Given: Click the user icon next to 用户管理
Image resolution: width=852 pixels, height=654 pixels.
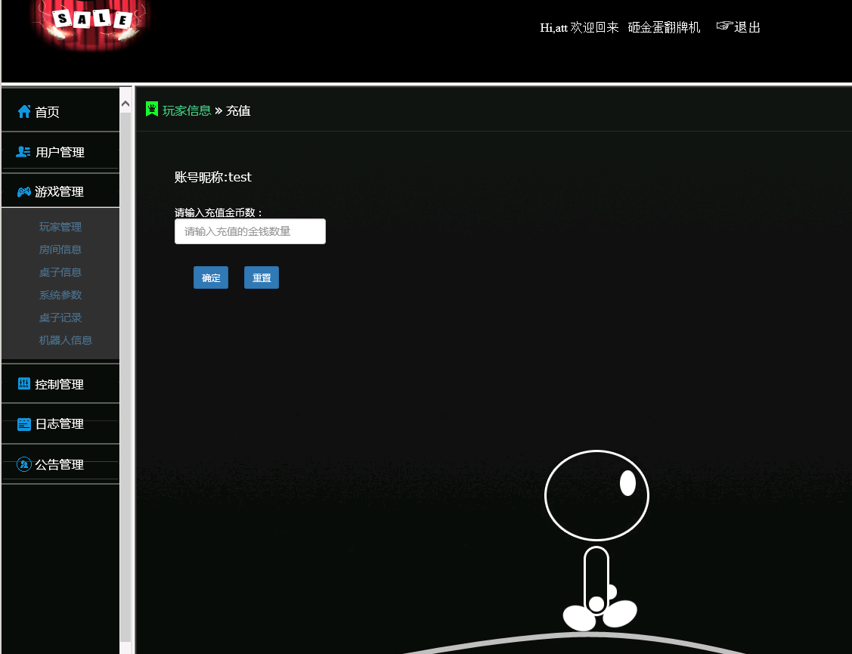Looking at the screenshot, I should click(x=23, y=151).
